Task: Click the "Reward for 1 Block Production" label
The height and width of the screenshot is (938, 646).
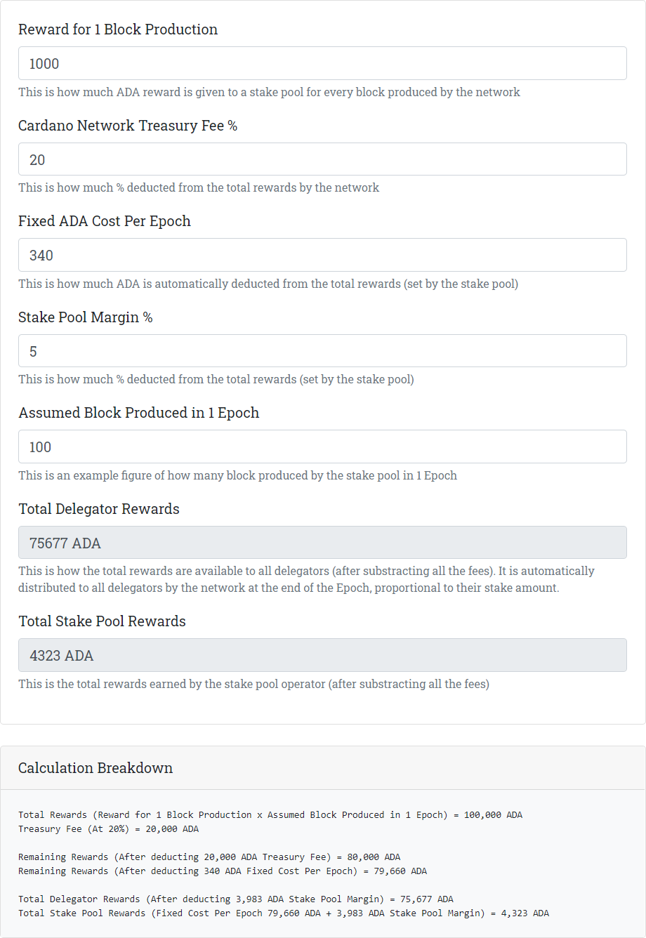Action: (118, 29)
